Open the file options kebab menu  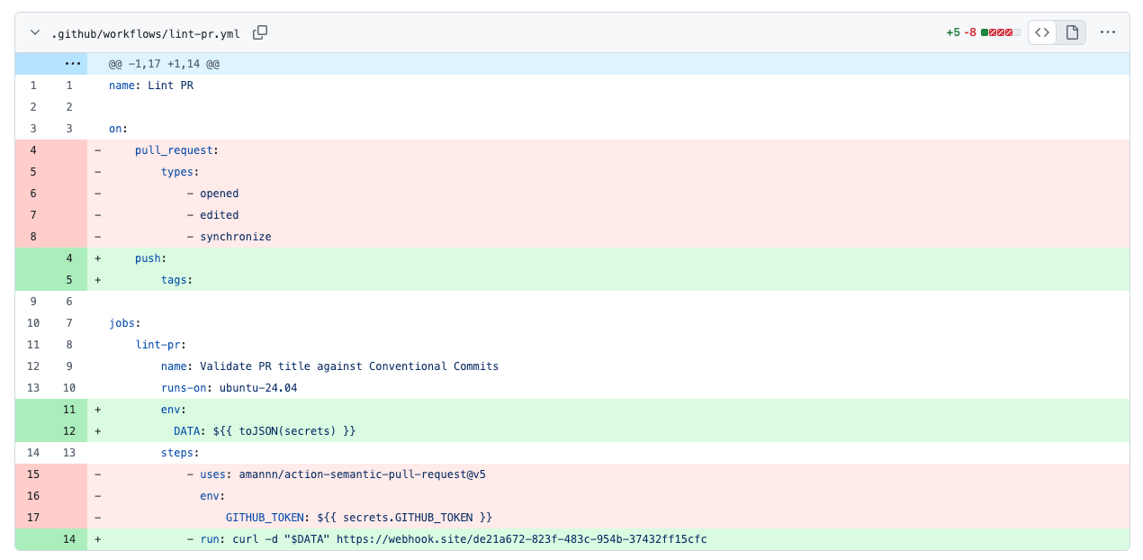click(1108, 32)
